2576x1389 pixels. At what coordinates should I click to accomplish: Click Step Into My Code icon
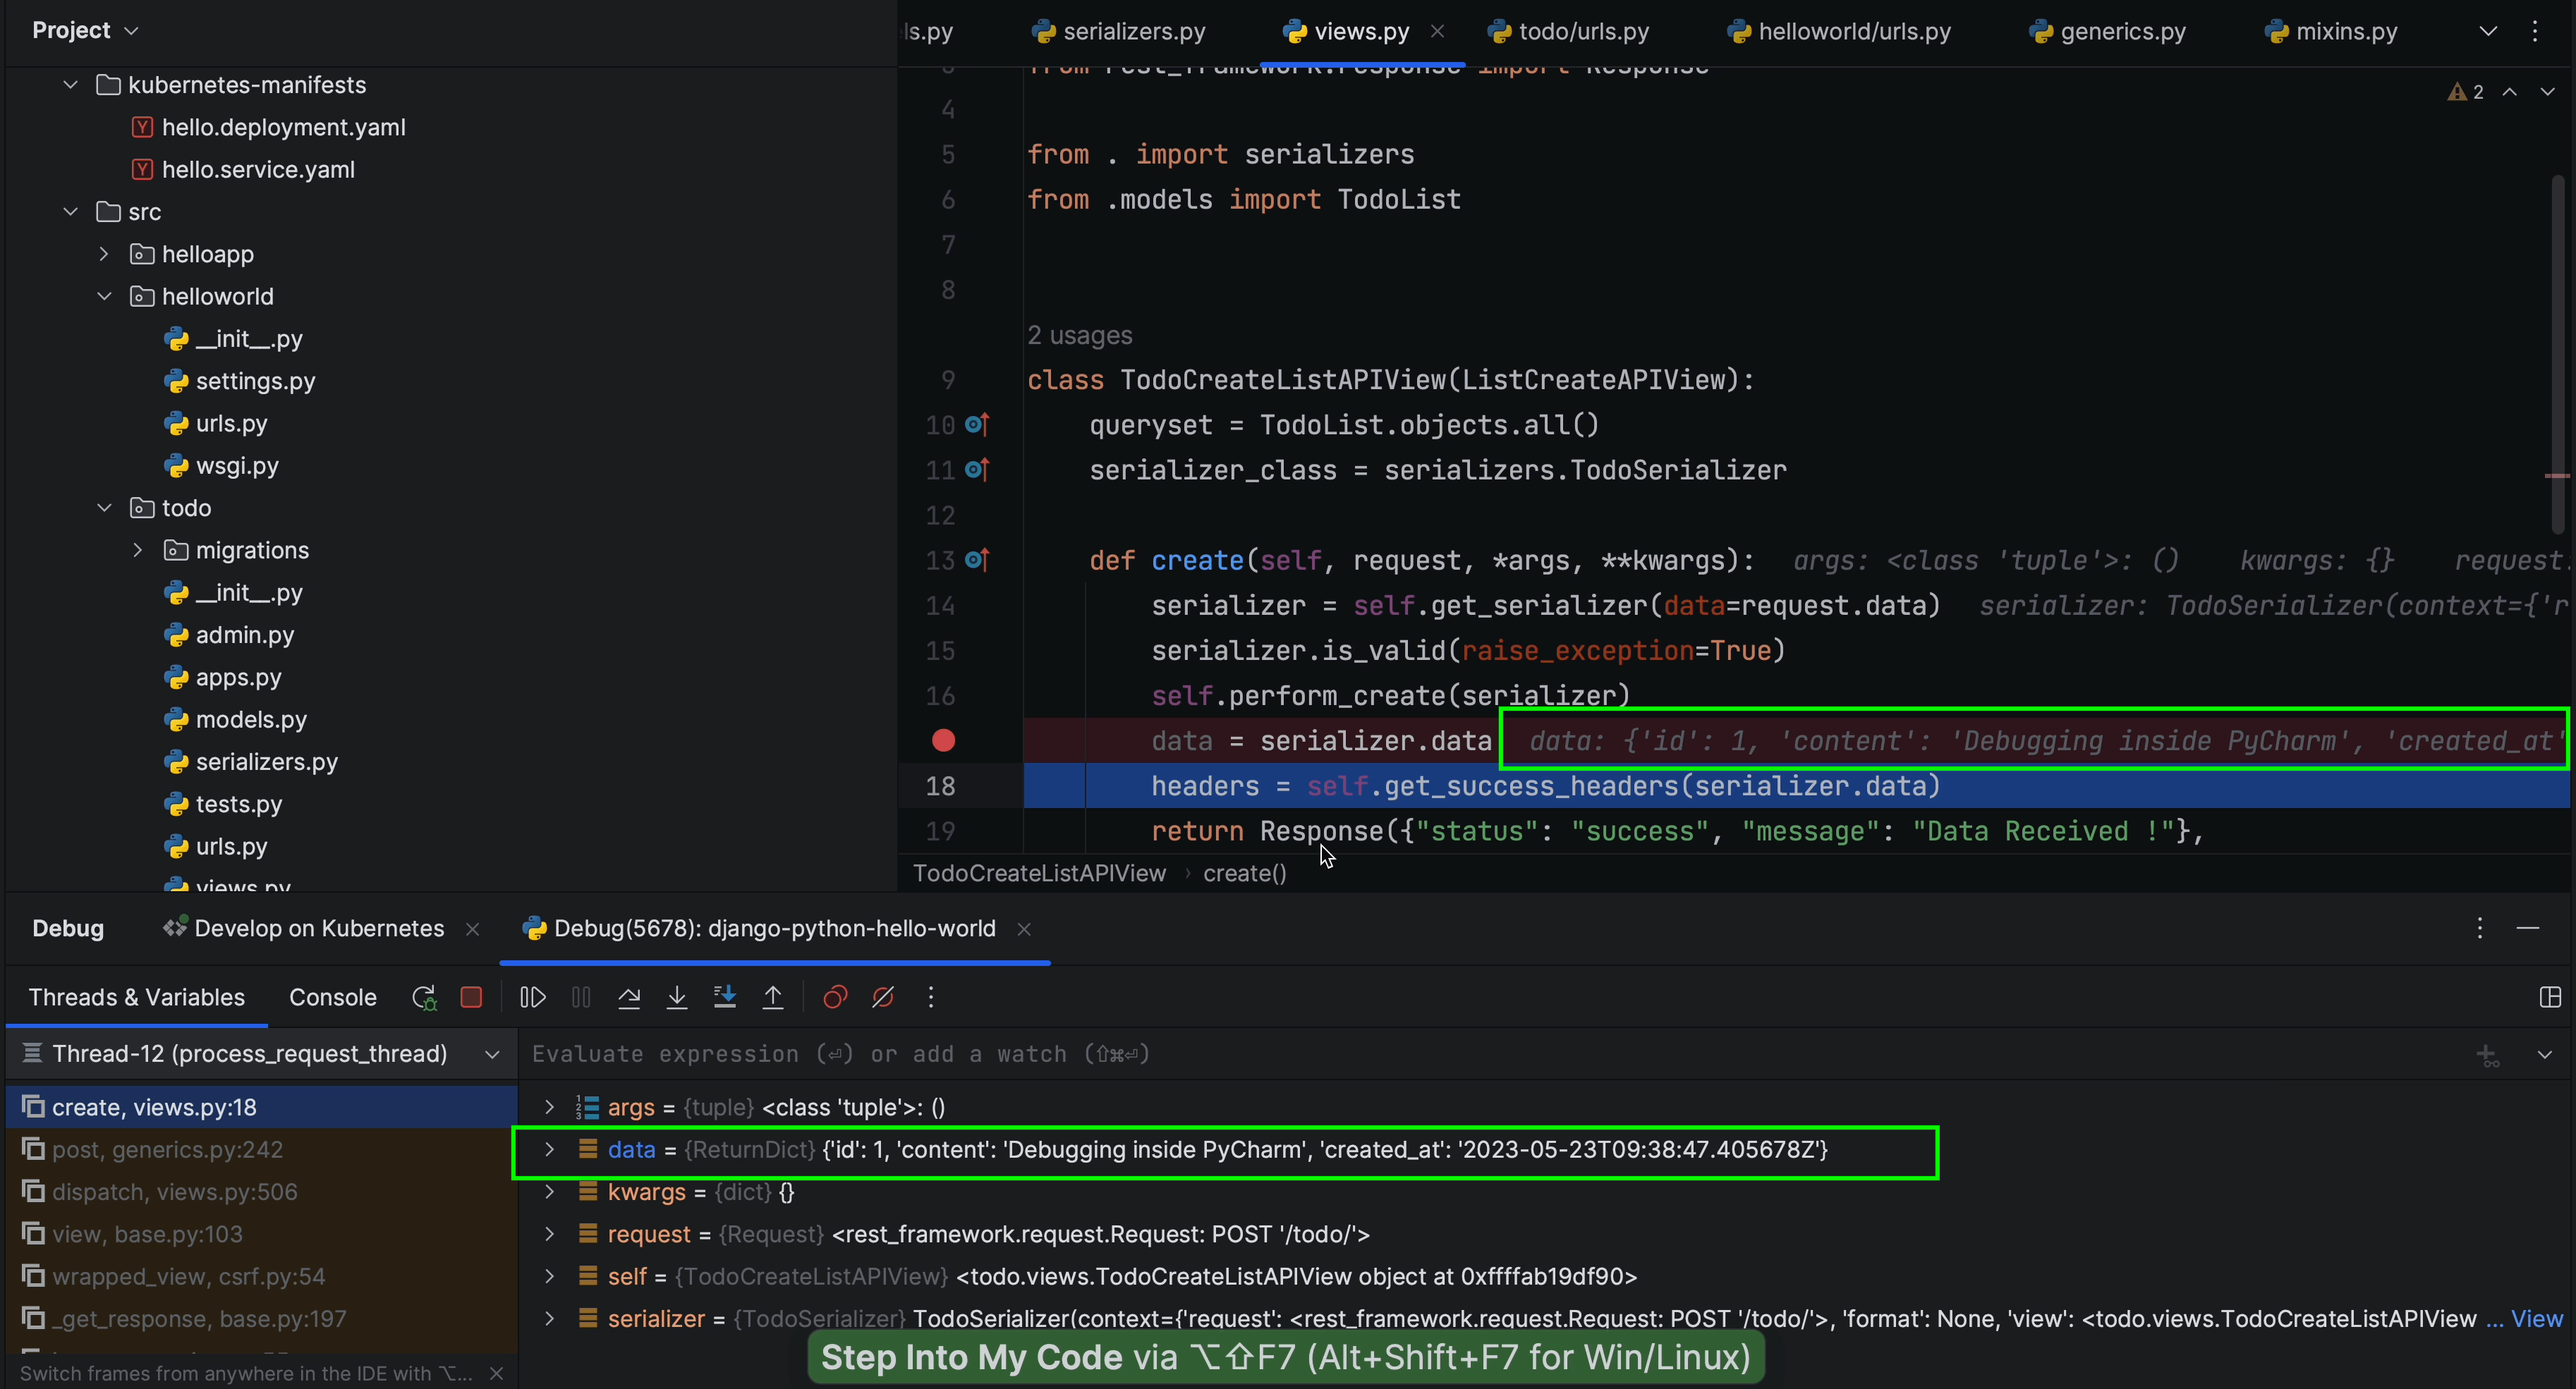725,997
